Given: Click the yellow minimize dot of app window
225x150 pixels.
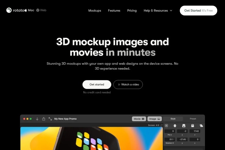Looking at the screenshot, I should pyautogui.click(x=27, y=119).
